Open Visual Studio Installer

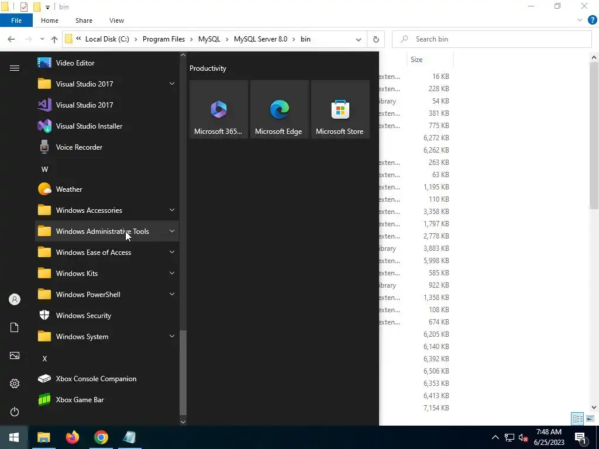107,126
